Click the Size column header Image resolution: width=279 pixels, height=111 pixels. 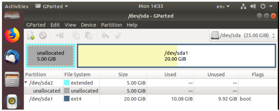coord(123,74)
